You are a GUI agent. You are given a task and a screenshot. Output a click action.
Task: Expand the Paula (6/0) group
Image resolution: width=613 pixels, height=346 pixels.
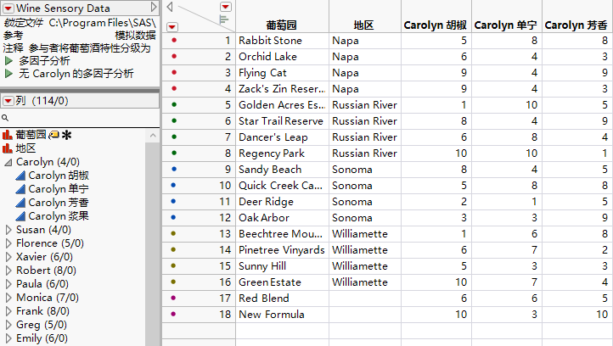click(x=8, y=284)
